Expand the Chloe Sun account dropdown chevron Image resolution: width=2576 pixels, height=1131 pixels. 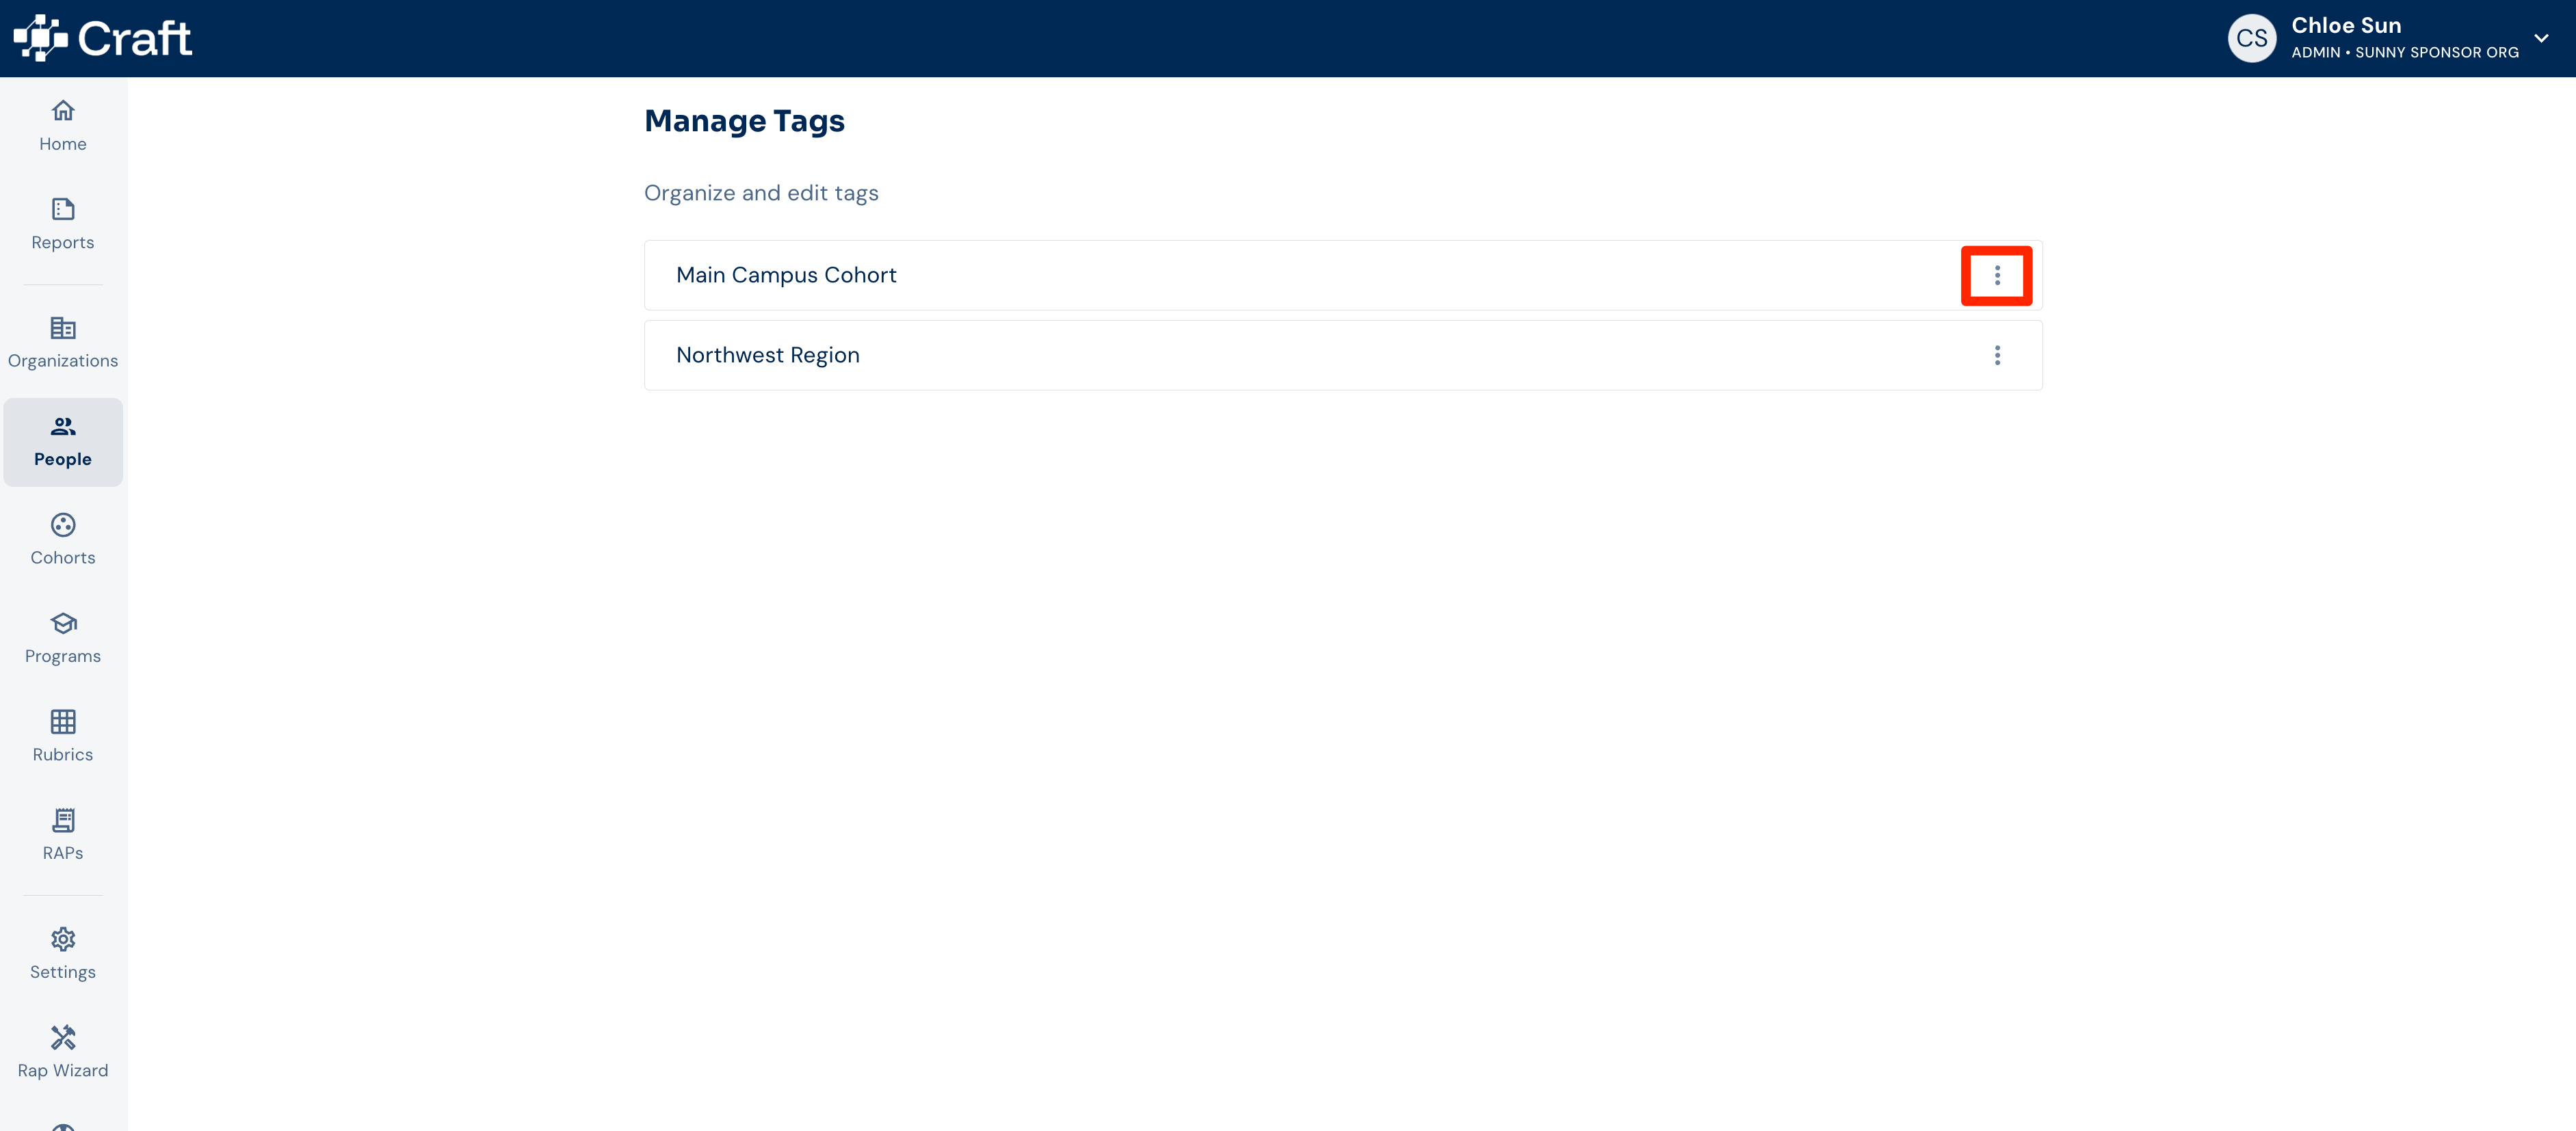[x=2541, y=38]
